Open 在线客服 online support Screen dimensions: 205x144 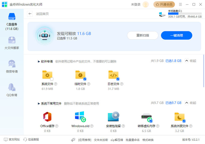31,140
